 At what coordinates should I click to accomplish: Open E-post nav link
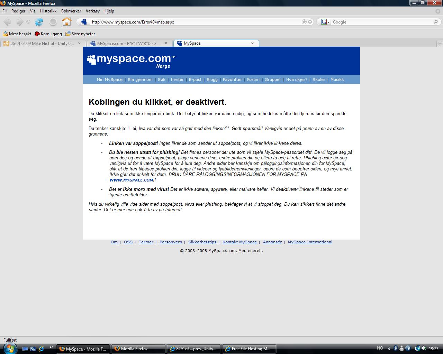pyautogui.click(x=195, y=80)
